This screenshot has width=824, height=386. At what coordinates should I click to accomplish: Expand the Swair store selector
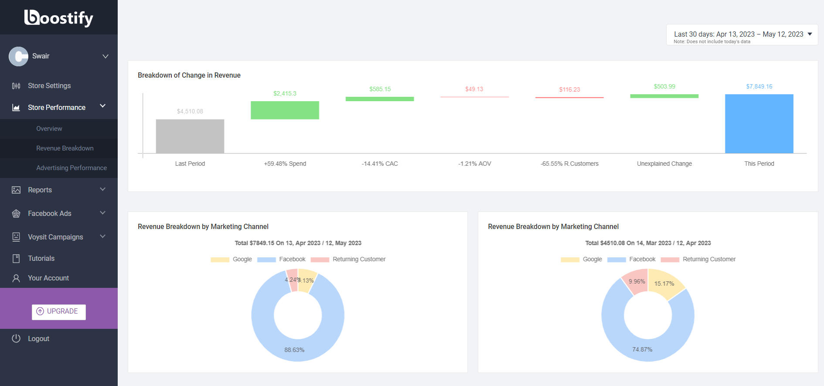pos(105,56)
